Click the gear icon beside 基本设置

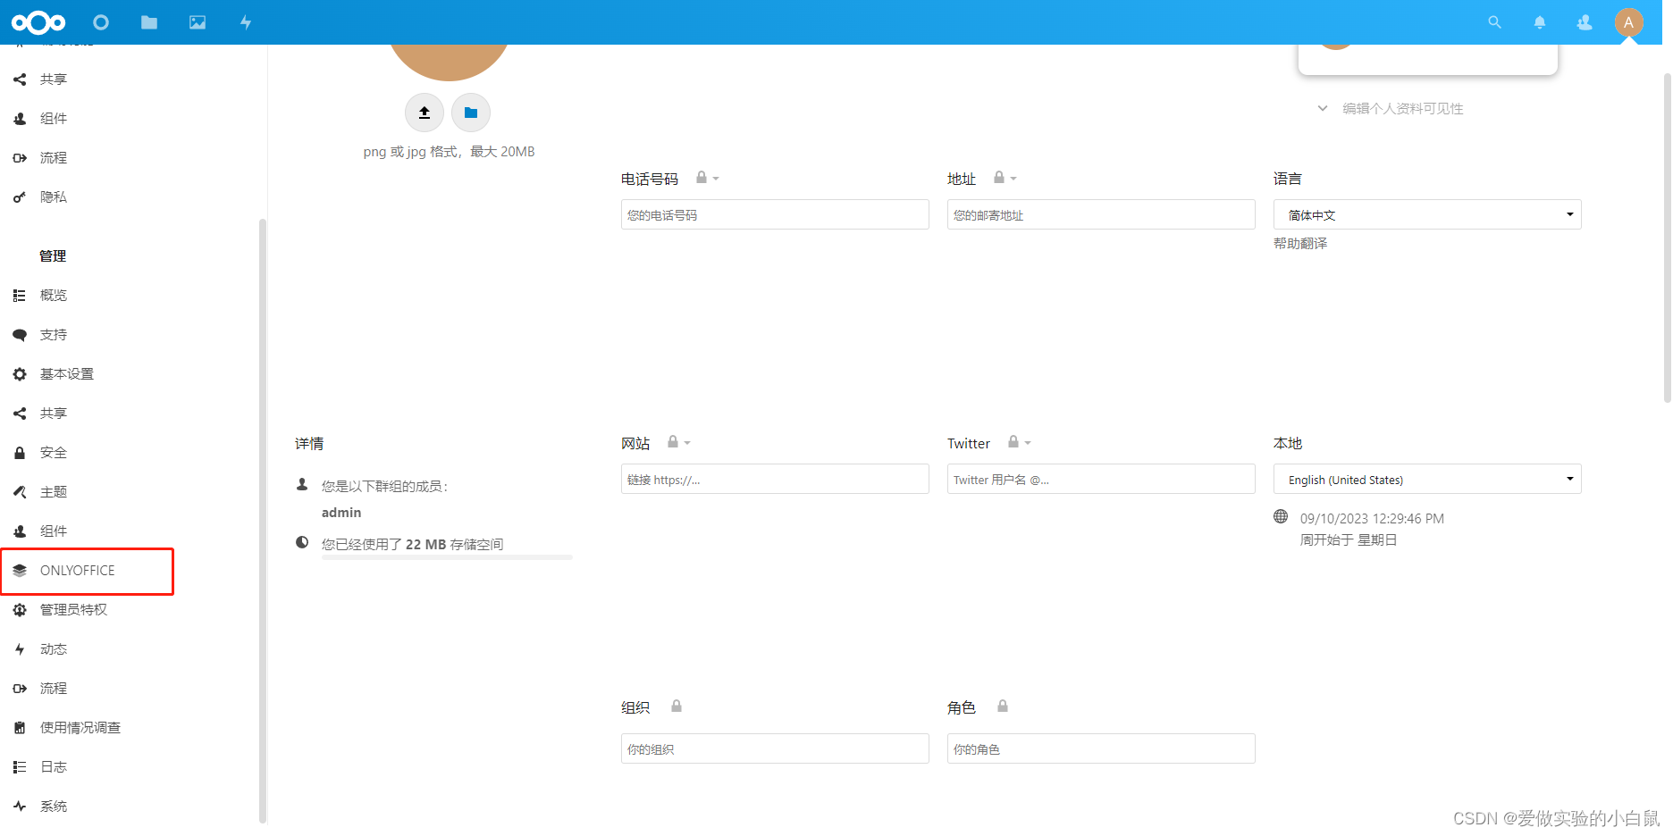point(20,374)
